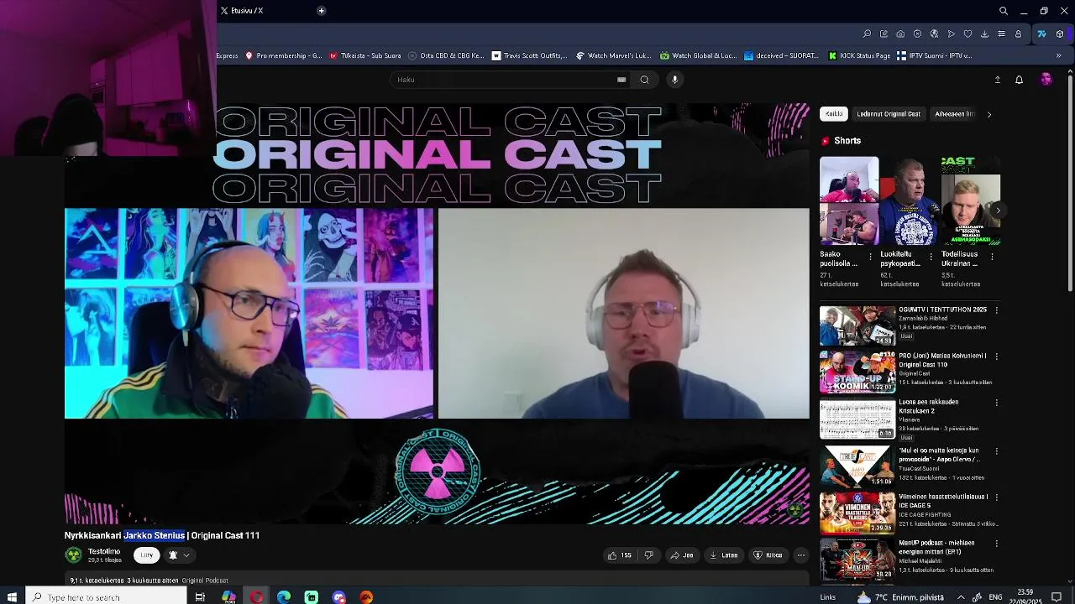
Task: Open options for the Saako puolisolla short
Action: [870, 258]
